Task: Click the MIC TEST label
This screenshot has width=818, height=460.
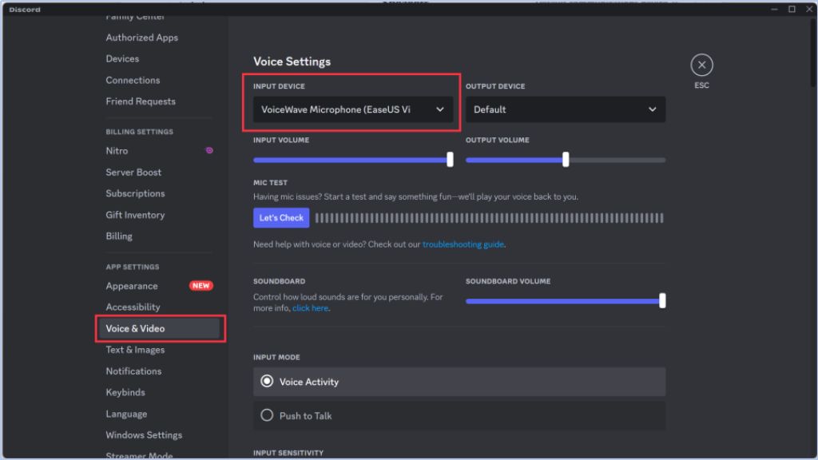Action: [270, 183]
